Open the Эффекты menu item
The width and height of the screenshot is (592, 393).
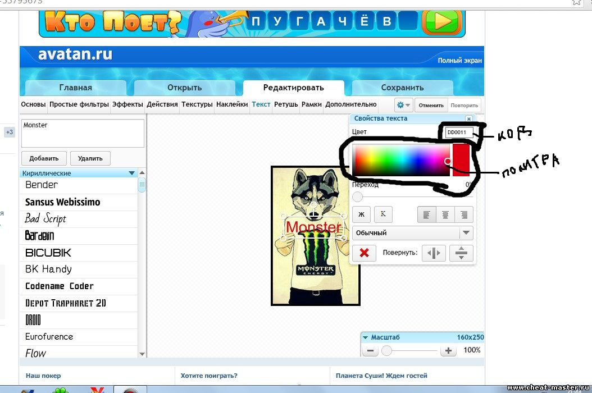pyautogui.click(x=127, y=104)
